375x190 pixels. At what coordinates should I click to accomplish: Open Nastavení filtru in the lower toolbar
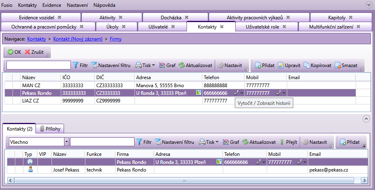tap(174, 142)
